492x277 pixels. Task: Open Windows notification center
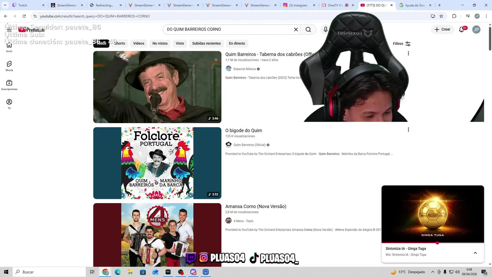coord(484,272)
